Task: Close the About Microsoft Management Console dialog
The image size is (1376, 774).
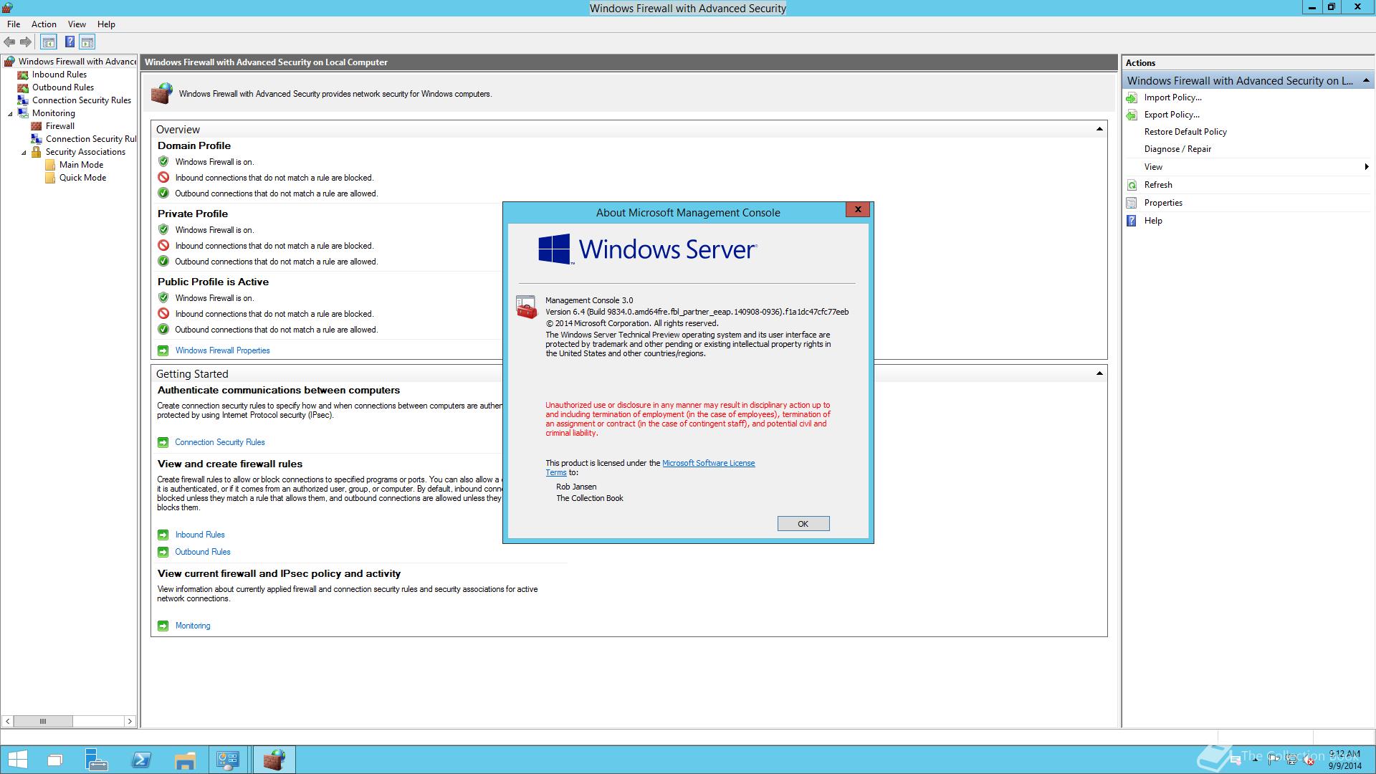Action: [x=858, y=209]
